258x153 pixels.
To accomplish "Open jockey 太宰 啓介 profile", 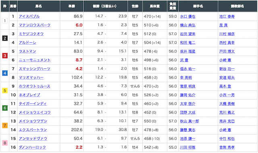I will [x=187, y=104].
